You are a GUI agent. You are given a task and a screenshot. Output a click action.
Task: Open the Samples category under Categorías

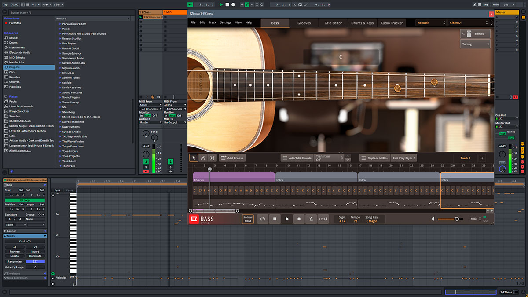pyautogui.click(x=15, y=77)
